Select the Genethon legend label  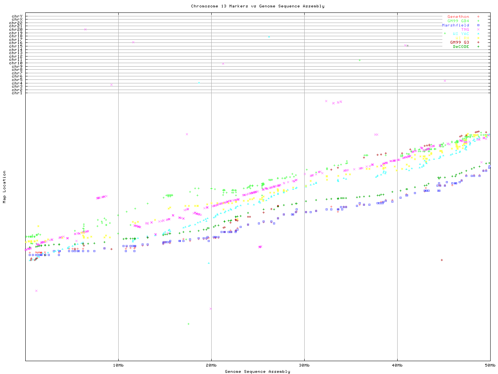click(x=458, y=17)
